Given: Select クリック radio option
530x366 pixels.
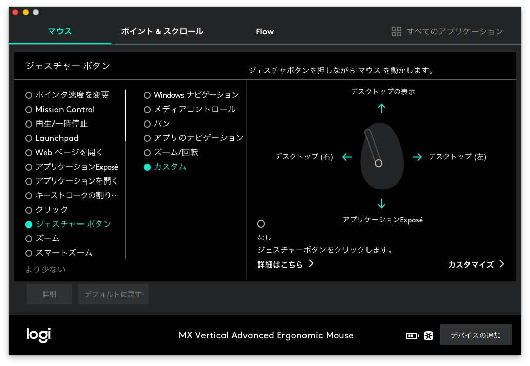Looking at the screenshot, I should [46, 210].
